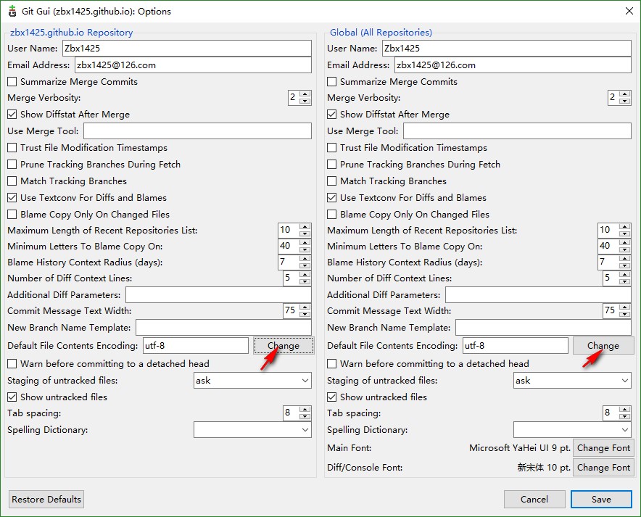Click Change encoding button in repository panel

284,346
